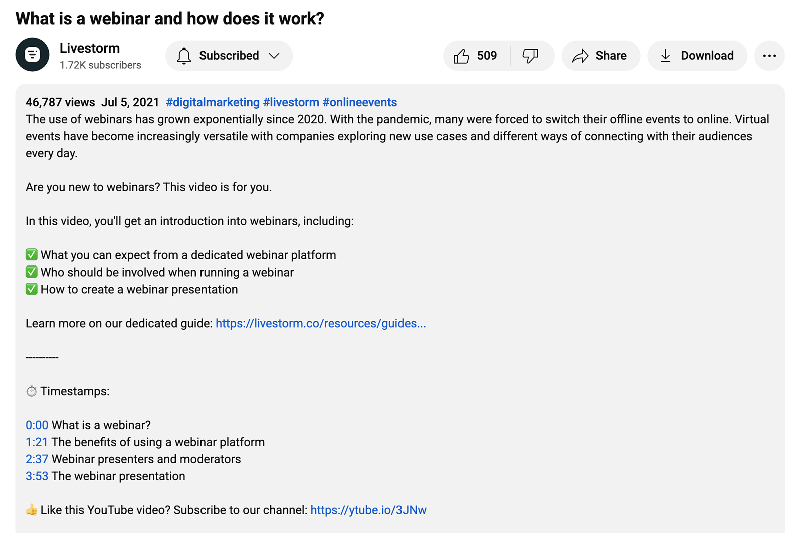Jump to timestamp 3:53
This screenshot has height=533, width=802.
point(37,476)
